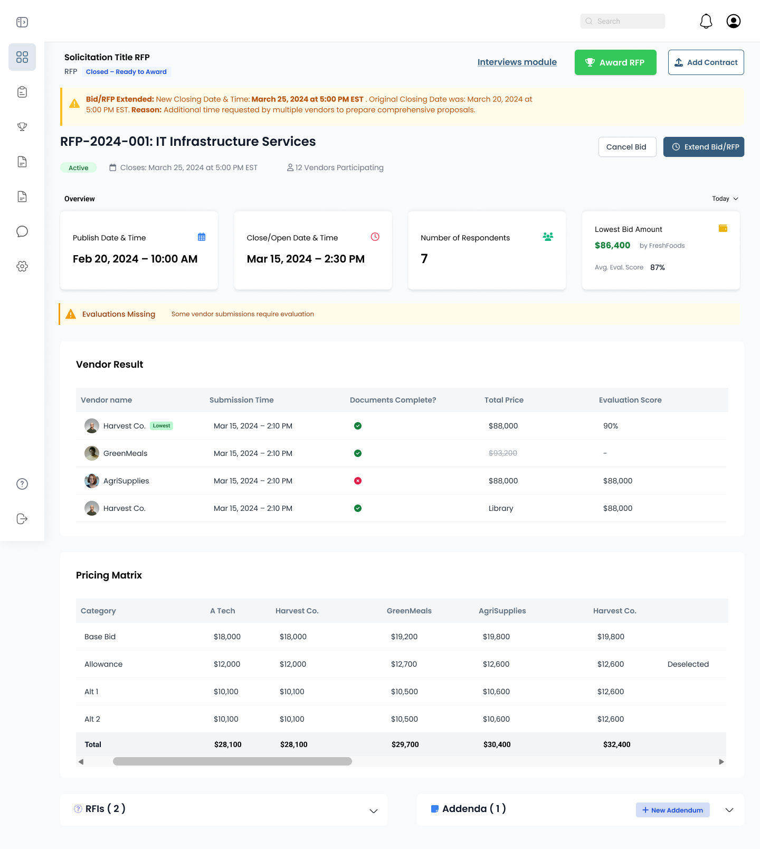
Task: Click the calendar icon on Publish Date card
Action: [202, 237]
